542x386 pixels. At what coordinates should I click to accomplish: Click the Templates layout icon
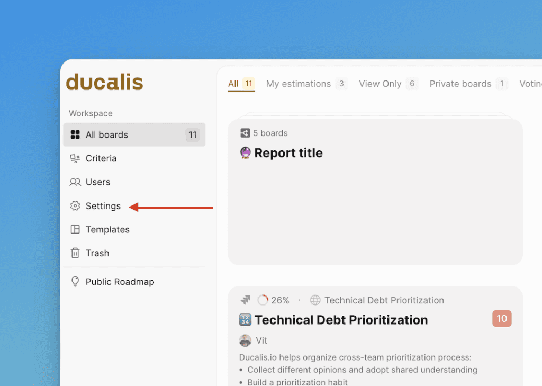click(75, 229)
